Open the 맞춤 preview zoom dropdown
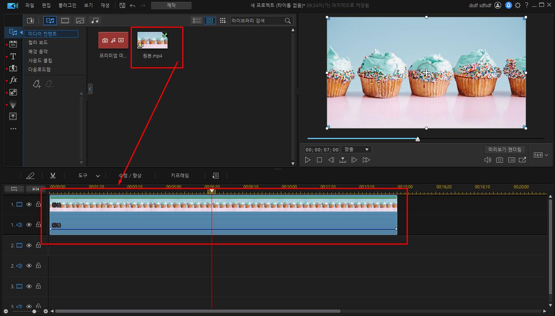The width and height of the screenshot is (555, 316). click(x=356, y=150)
